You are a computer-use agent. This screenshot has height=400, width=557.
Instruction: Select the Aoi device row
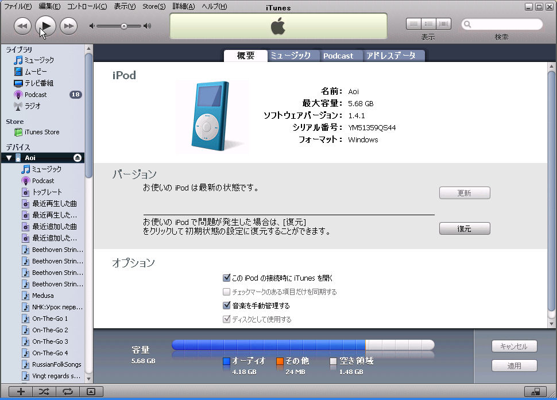[x=42, y=158]
